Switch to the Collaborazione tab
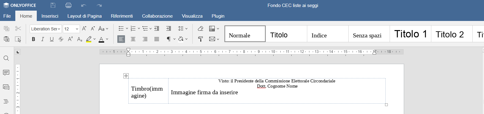 [x=157, y=16]
